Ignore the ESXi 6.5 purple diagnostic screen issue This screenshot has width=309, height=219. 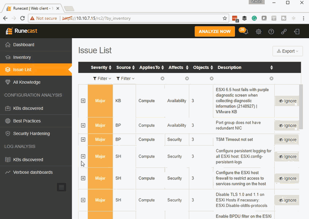click(x=287, y=101)
